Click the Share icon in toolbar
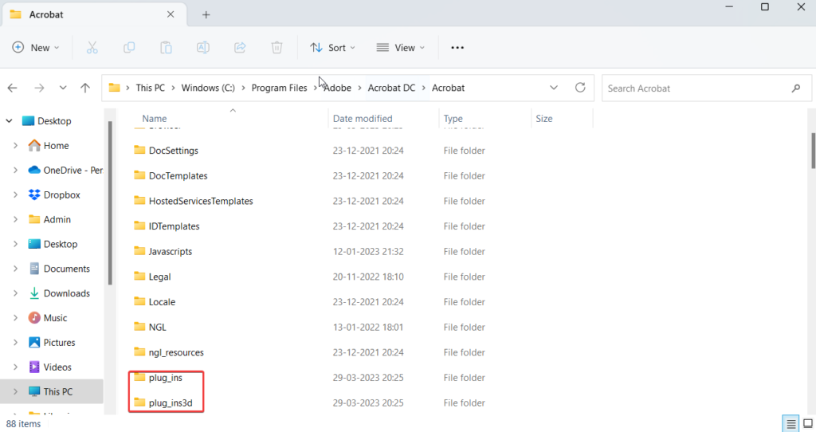 click(x=240, y=48)
